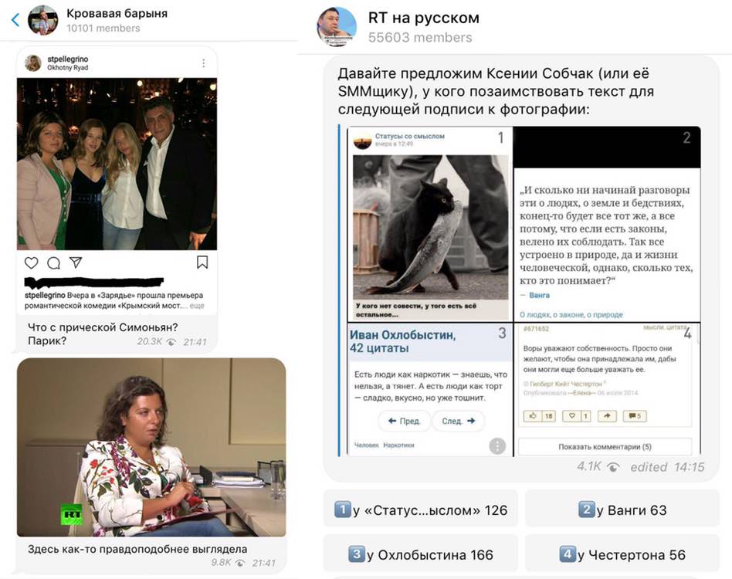Expand the caption with the 'еще' link
Screen dimensions: 732x579
tap(197, 306)
